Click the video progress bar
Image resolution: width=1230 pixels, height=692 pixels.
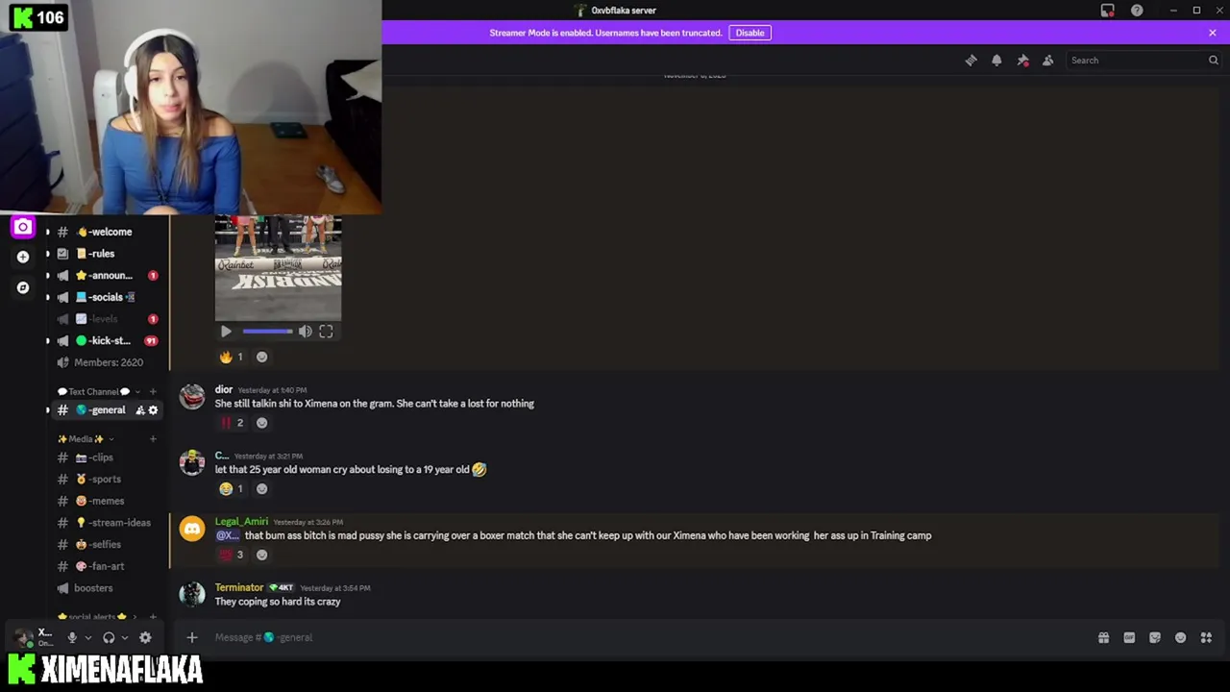tap(267, 332)
